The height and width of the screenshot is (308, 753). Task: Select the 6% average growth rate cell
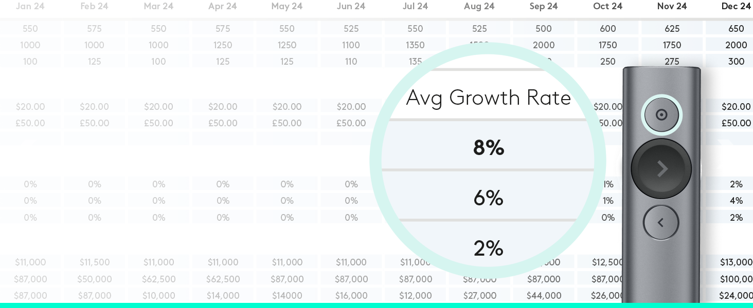coord(488,198)
